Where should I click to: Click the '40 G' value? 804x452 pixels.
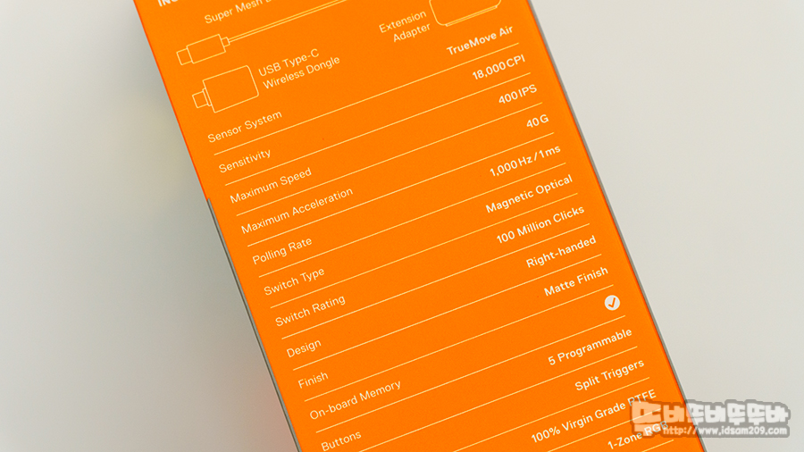pos(538,122)
